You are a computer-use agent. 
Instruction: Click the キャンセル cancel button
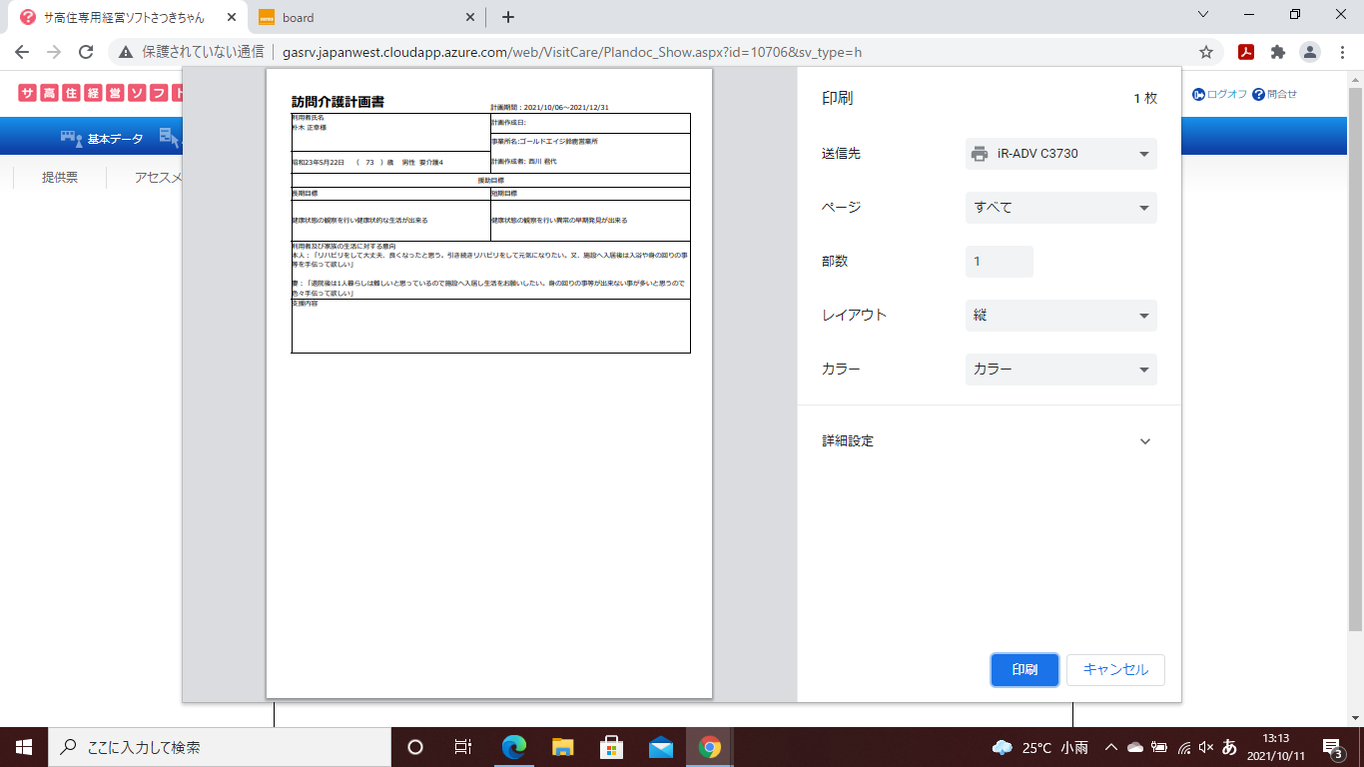(x=1115, y=670)
